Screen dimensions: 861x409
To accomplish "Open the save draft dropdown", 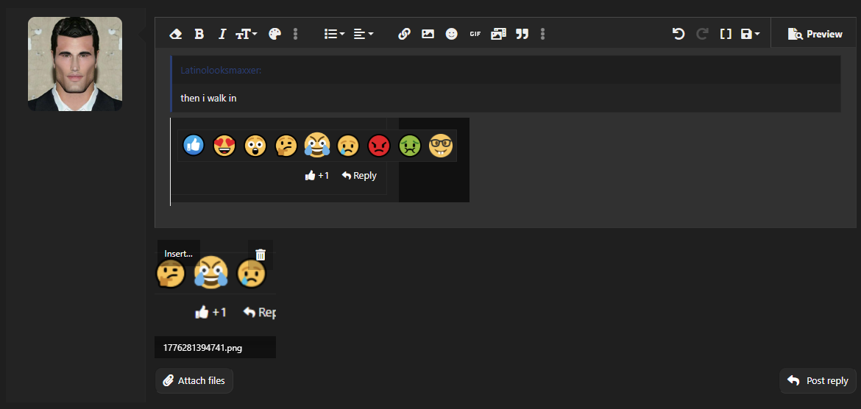I will (x=750, y=34).
